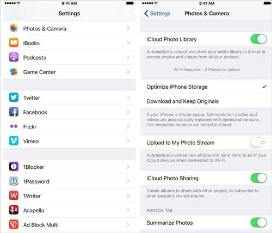Enable Upload to My Photo Stream
This screenshot has width=272, height=233.
click(x=258, y=143)
